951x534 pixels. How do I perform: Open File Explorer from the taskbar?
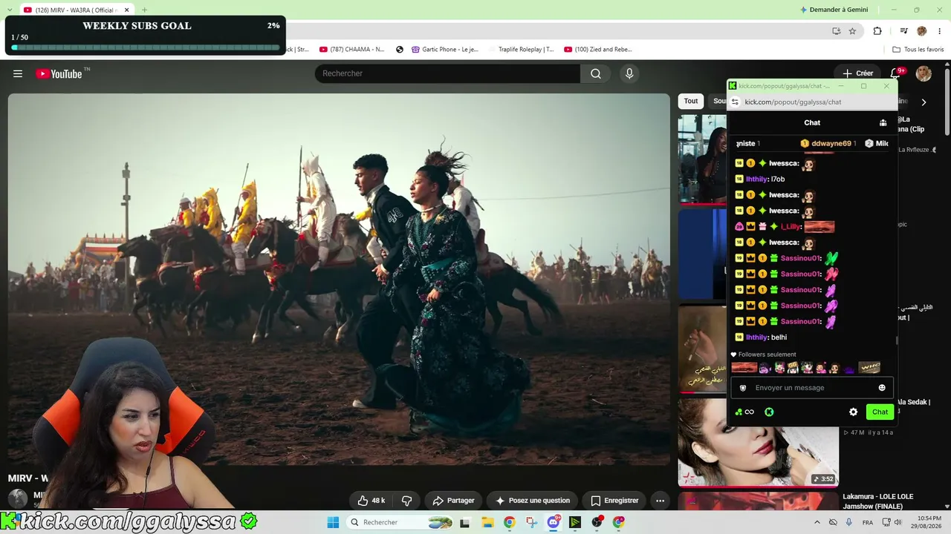coord(487,522)
